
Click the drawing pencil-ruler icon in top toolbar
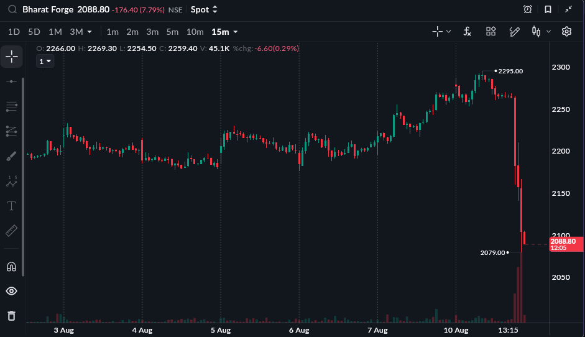pyautogui.click(x=515, y=32)
